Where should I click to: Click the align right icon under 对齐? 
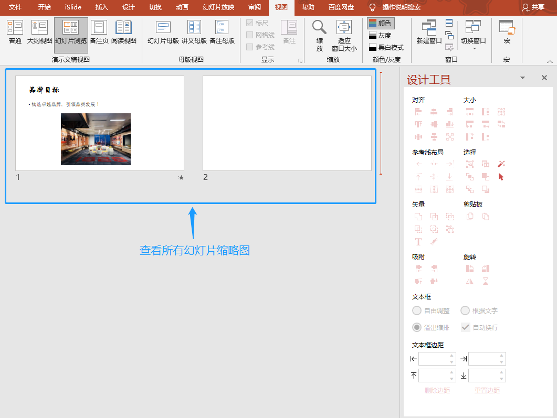tap(450, 112)
